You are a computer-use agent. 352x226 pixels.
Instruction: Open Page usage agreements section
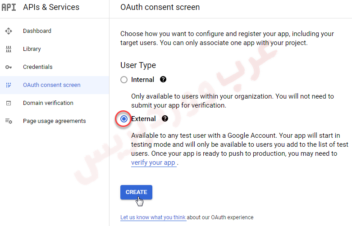coord(54,121)
